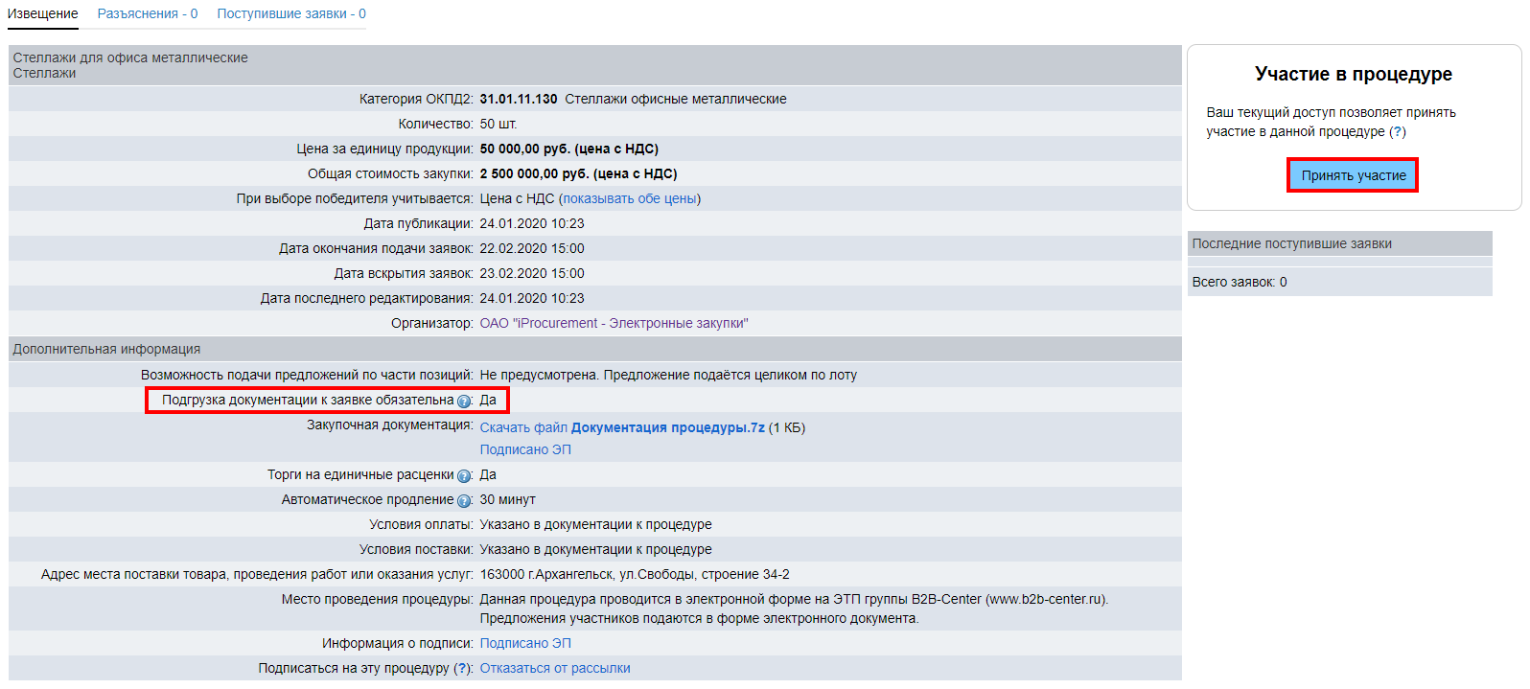Go to Поступившие заявки - 0 tab
The height and width of the screenshot is (689, 1530).
291,14
